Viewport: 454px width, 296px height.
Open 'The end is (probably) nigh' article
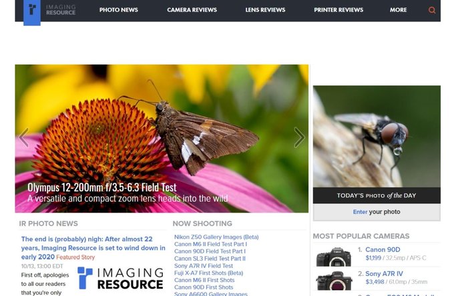point(93,248)
